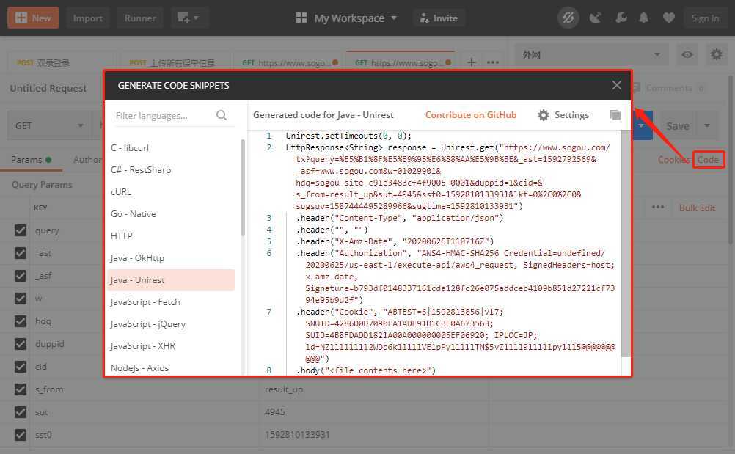Open the first GET sogou request tab
The width and height of the screenshot is (735, 454).
click(289, 62)
